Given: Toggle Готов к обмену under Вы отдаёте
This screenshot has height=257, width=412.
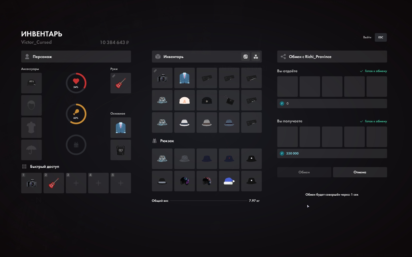Looking at the screenshot, I should (x=373, y=71).
